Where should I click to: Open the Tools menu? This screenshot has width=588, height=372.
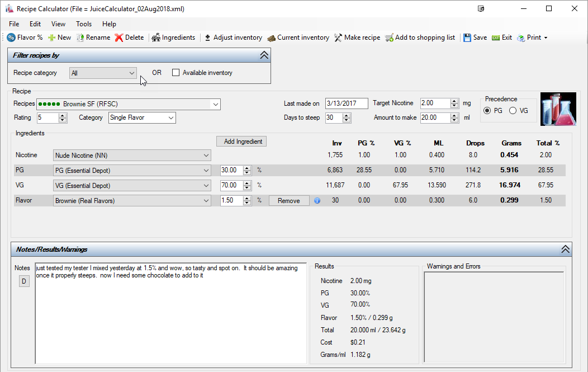pyautogui.click(x=84, y=24)
